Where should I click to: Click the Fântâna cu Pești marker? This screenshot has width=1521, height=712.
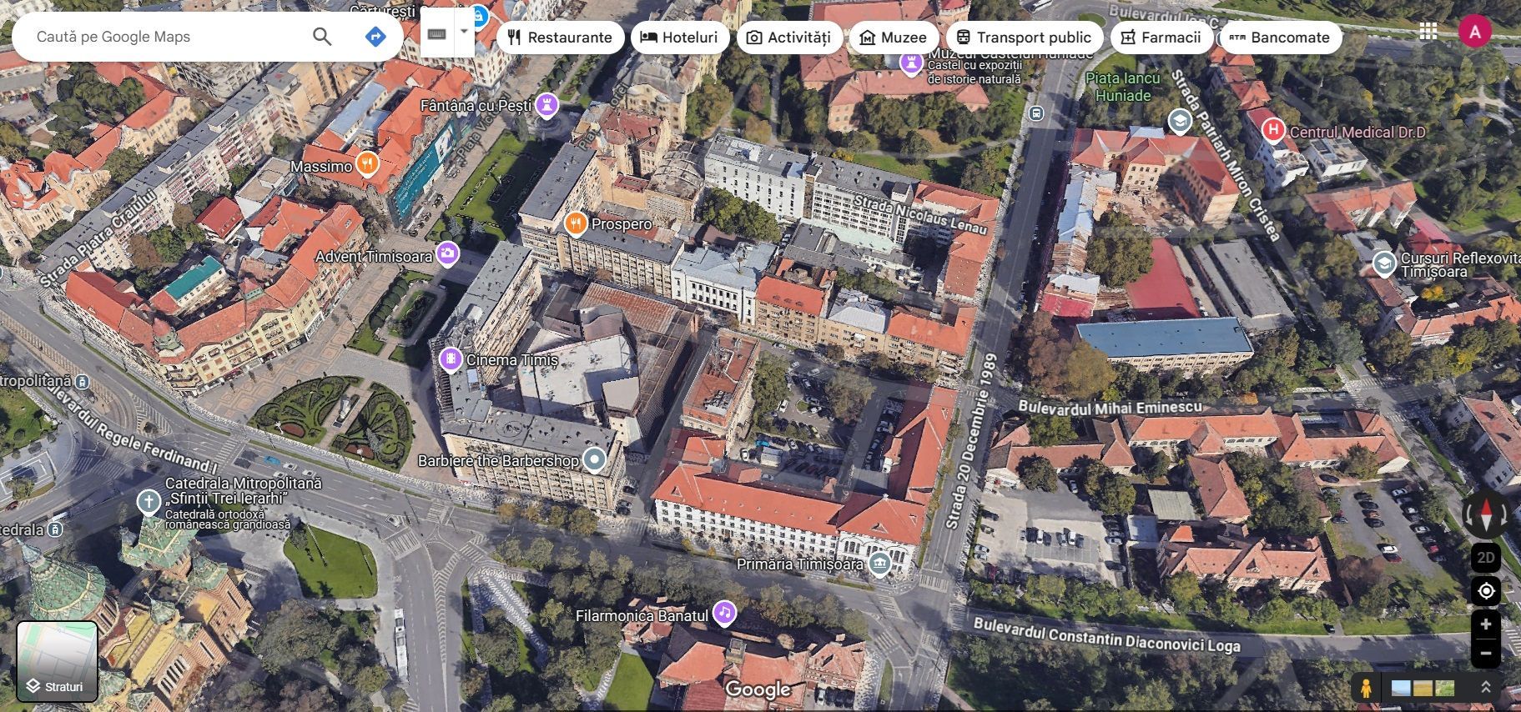point(546,104)
